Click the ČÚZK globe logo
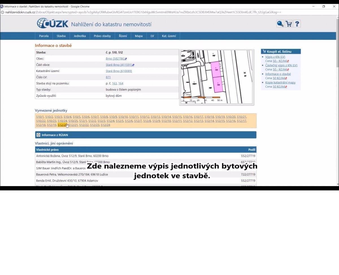 coord(53,23)
